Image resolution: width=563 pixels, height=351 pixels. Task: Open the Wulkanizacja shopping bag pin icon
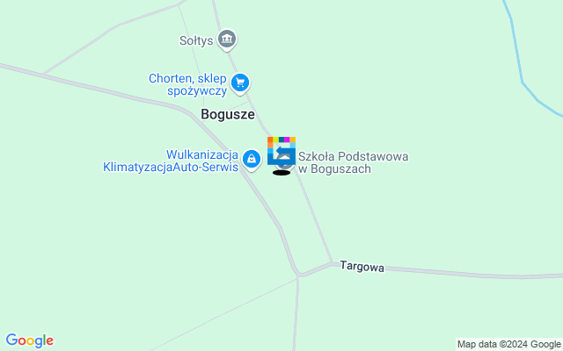(x=252, y=160)
